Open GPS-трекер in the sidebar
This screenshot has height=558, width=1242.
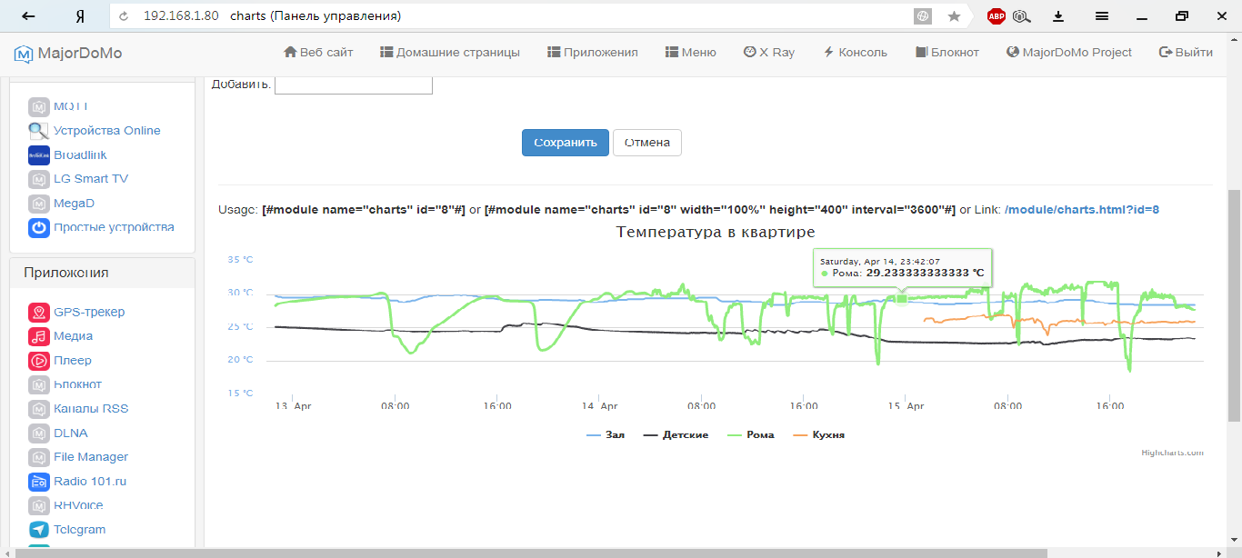click(89, 313)
